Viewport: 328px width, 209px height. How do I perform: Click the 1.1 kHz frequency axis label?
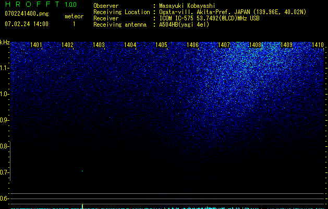pos(4,68)
